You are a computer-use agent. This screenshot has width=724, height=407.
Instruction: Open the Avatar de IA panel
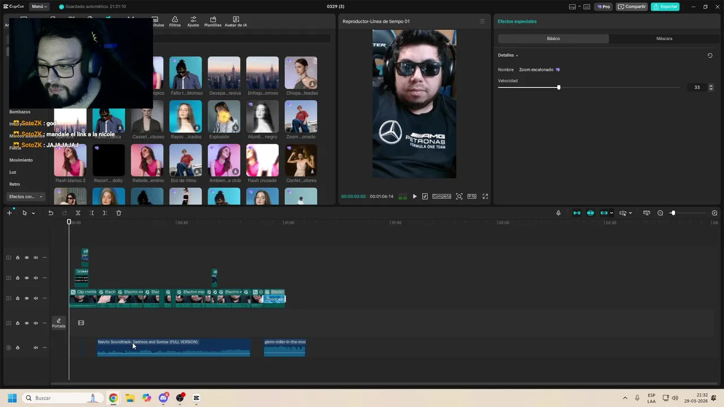tap(235, 21)
